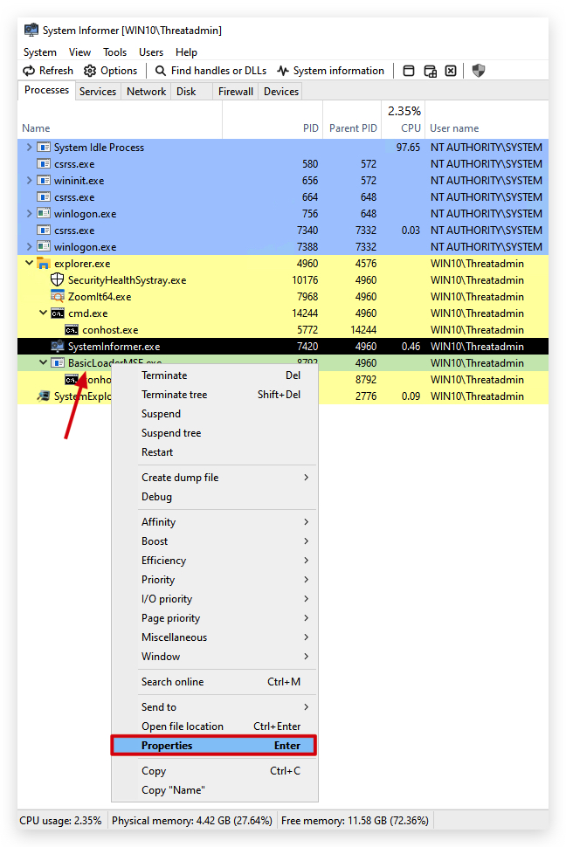Open Options via the gear icon

point(90,71)
